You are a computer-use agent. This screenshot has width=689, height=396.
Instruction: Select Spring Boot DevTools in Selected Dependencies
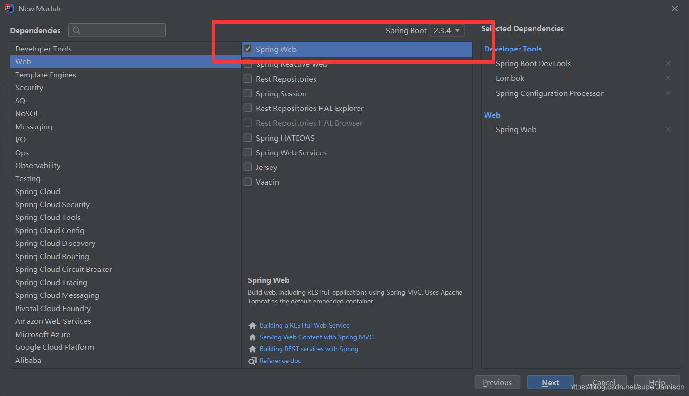[533, 64]
